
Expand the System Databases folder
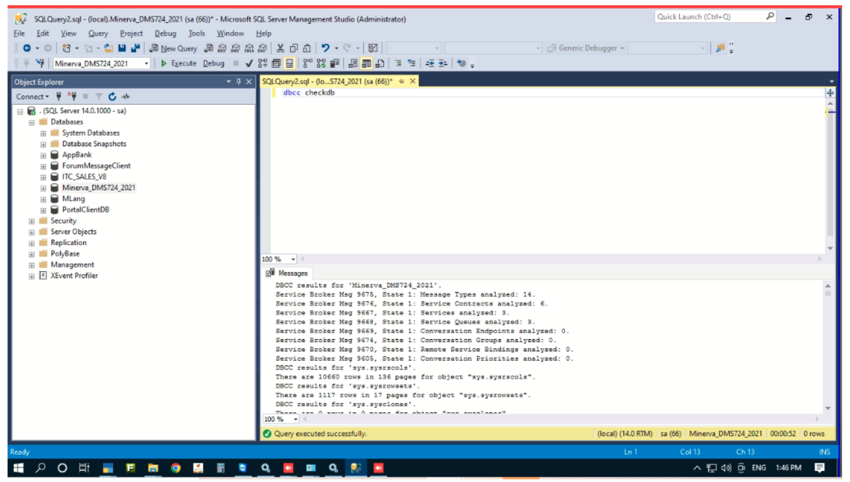tap(43, 133)
